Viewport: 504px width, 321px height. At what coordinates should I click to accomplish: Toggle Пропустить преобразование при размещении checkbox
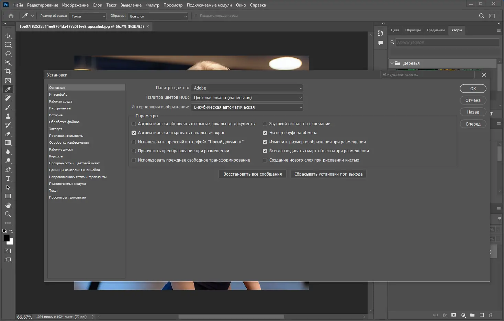pos(134,151)
